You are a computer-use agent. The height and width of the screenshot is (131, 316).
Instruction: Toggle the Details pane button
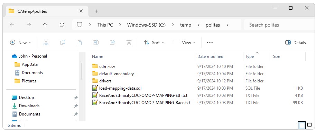pos(296,43)
